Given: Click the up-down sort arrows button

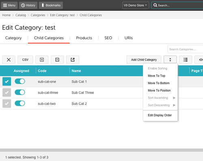Looking at the screenshot, I should tap(170, 60).
